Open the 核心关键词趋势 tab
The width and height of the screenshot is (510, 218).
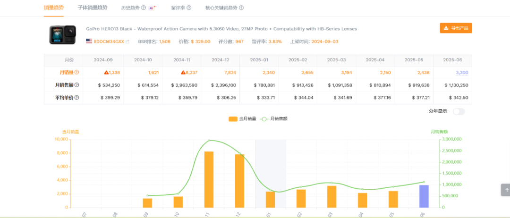click(222, 8)
